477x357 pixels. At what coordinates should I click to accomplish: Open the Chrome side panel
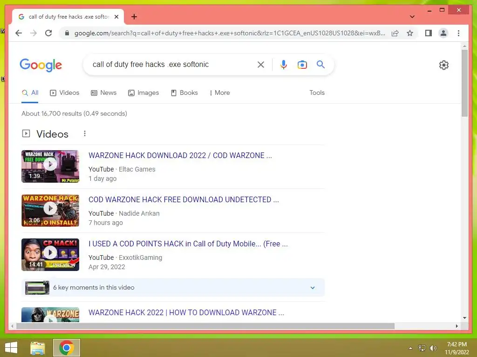[429, 33]
